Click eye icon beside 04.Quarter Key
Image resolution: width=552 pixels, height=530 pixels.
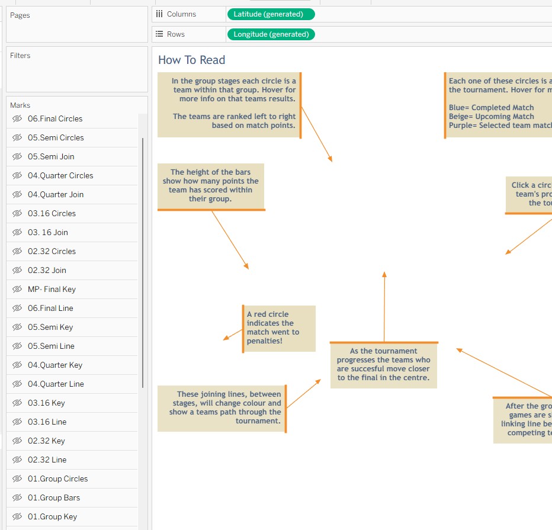17,365
